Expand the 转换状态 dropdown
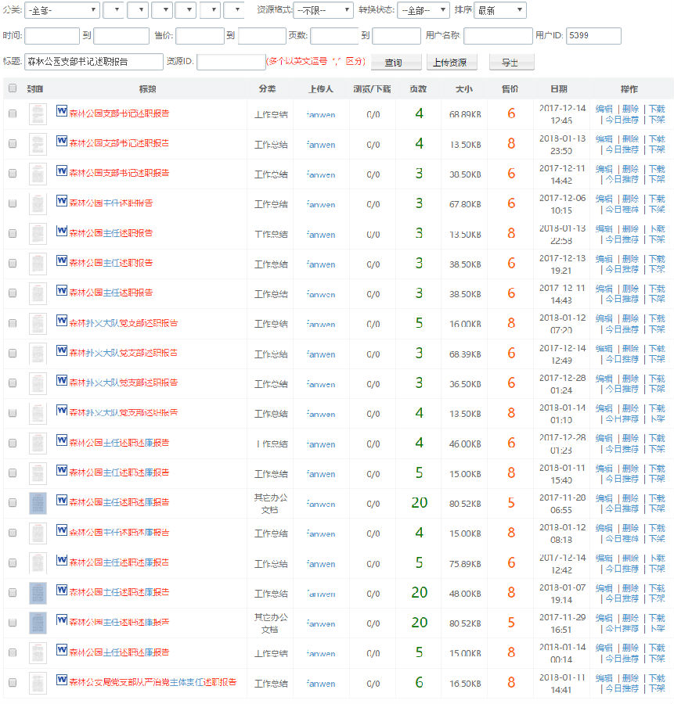 click(423, 10)
